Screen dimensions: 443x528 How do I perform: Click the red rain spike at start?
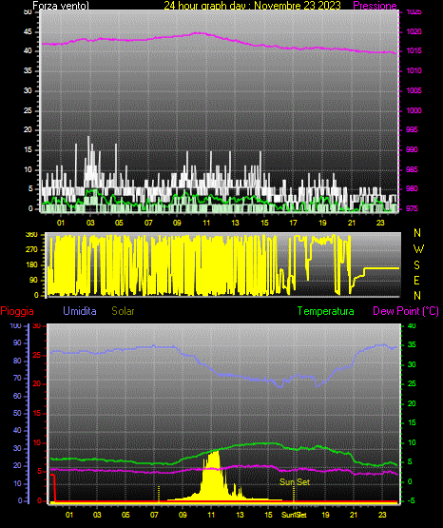[53, 486]
